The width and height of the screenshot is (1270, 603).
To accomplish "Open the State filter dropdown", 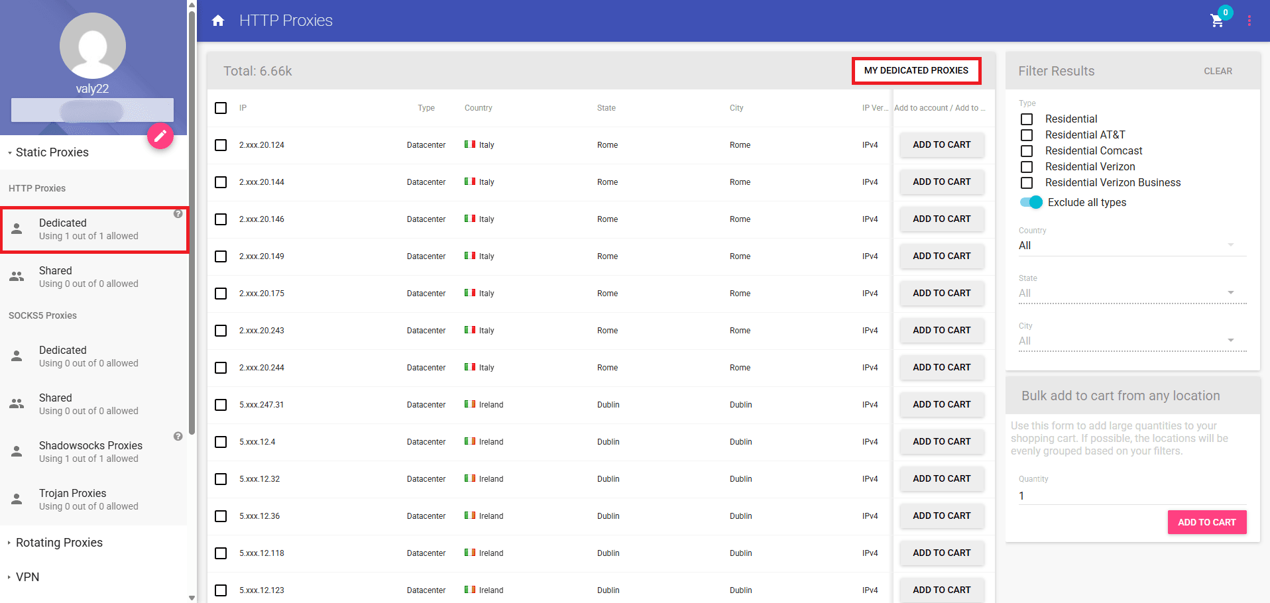I will (1232, 292).
